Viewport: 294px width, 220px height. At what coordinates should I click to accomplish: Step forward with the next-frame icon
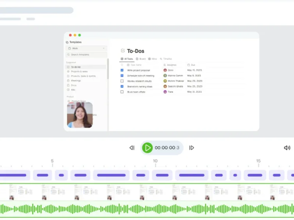pyautogui.click(x=191, y=148)
